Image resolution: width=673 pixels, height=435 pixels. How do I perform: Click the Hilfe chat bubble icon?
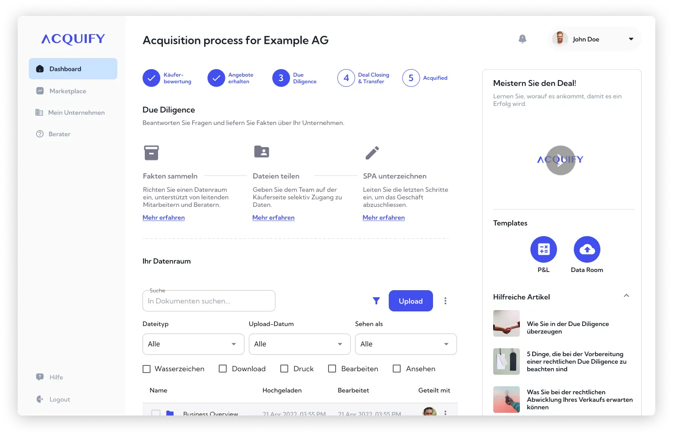[40, 377]
